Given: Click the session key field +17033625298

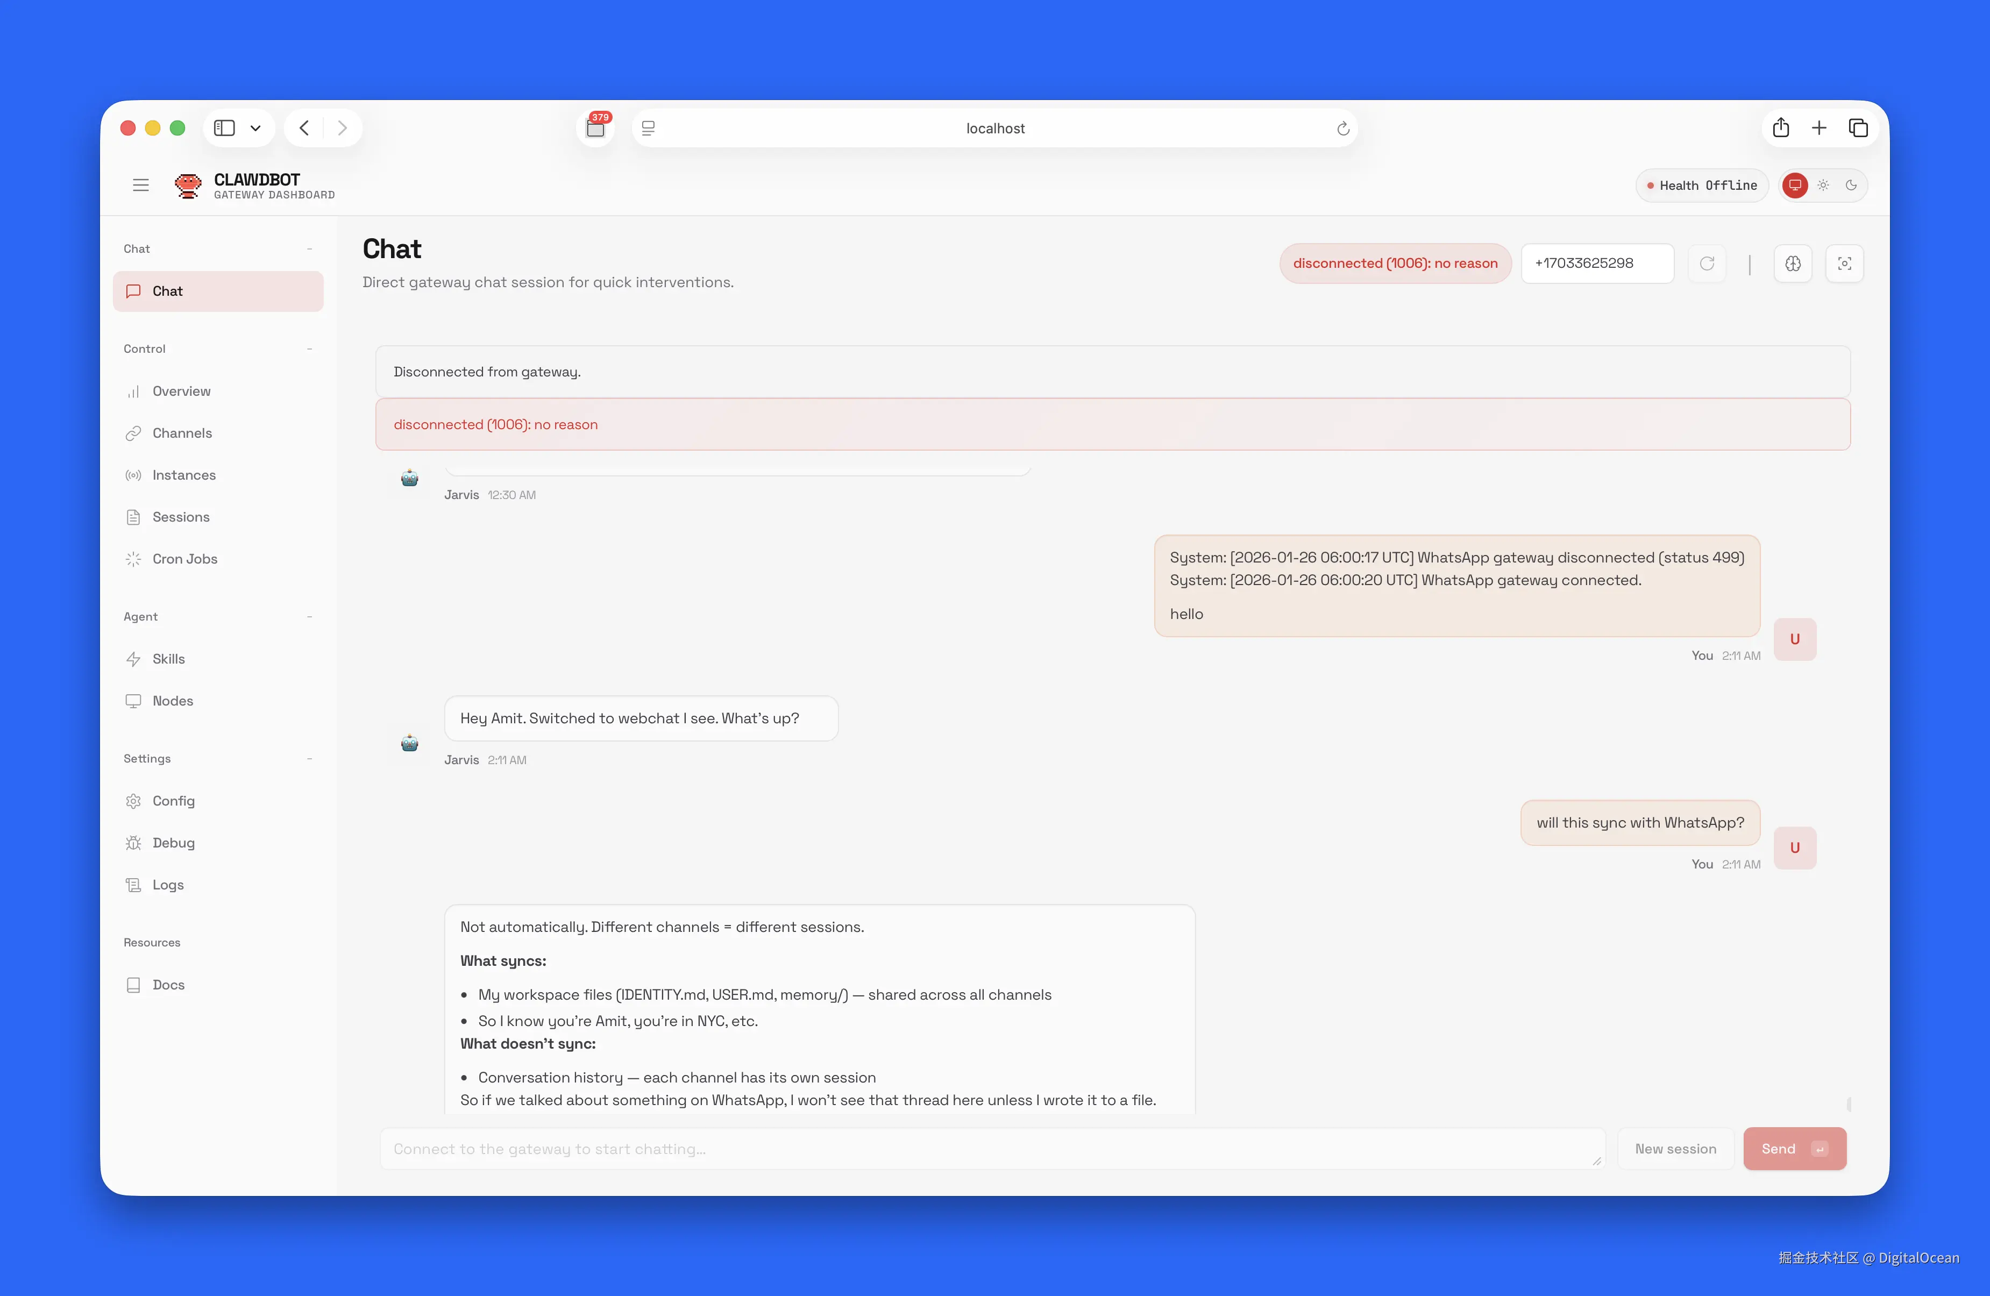Looking at the screenshot, I should [1596, 264].
